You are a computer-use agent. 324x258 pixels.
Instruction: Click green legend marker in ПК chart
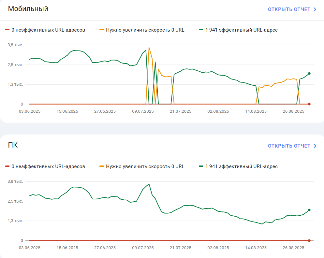tap(201, 166)
